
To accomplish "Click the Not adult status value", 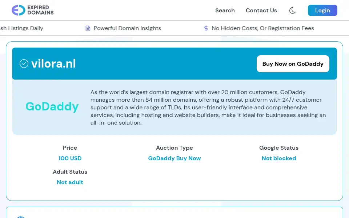I will 70,182.
